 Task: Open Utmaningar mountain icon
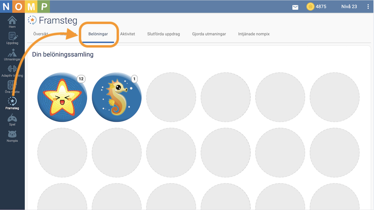click(x=12, y=55)
